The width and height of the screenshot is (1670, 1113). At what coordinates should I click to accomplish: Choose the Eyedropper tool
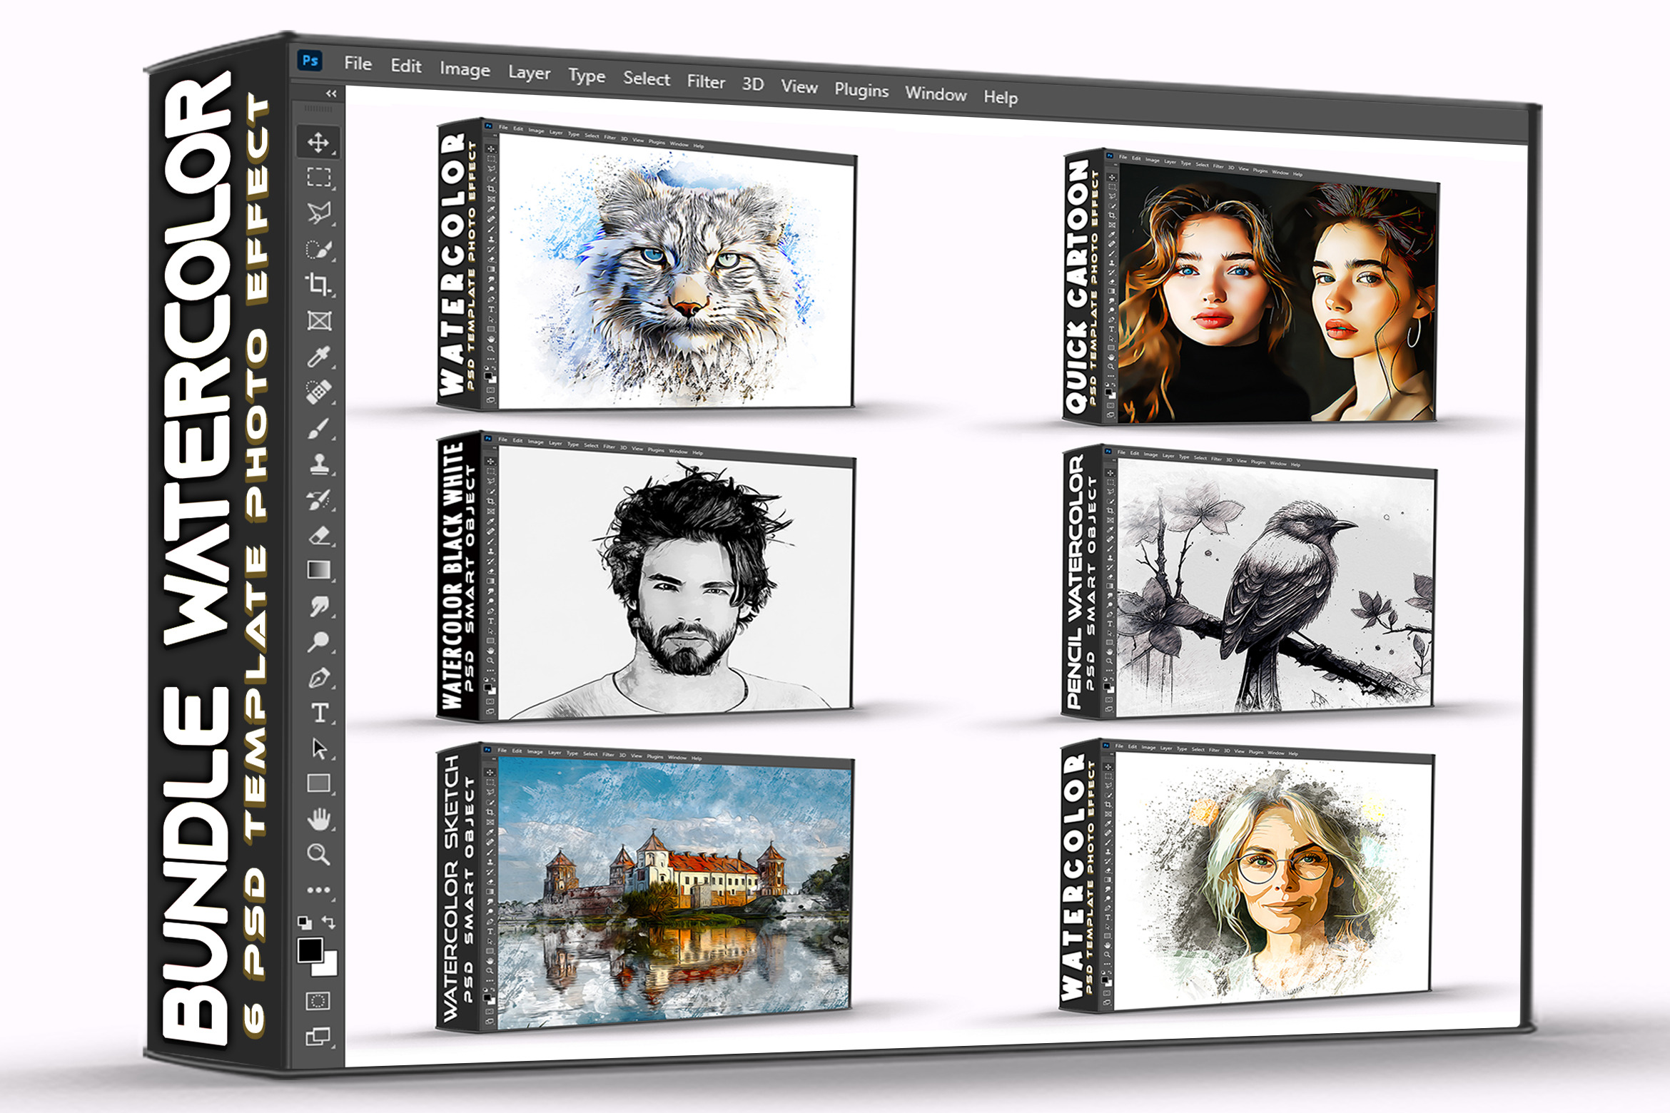click(x=318, y=356)
